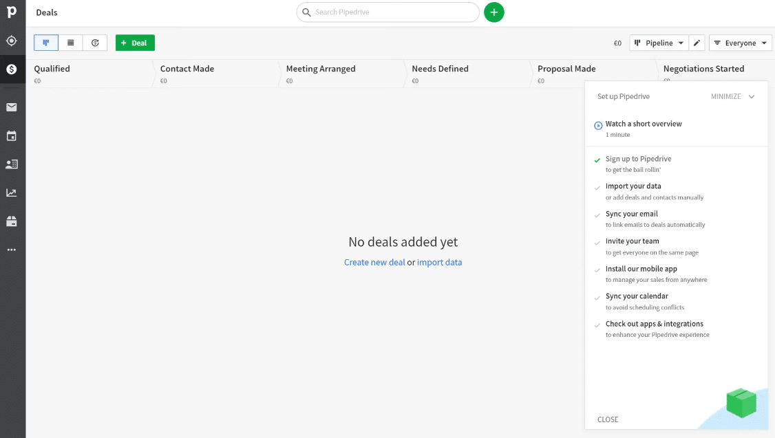The image size is (775, 438).
Task: Click the No deals added yet message
Action: coord(403,242)
